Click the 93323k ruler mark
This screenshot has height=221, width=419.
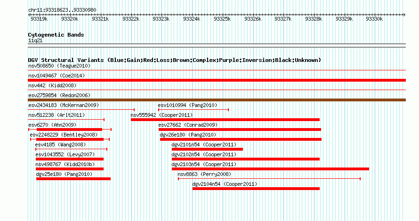click(161, 19)
